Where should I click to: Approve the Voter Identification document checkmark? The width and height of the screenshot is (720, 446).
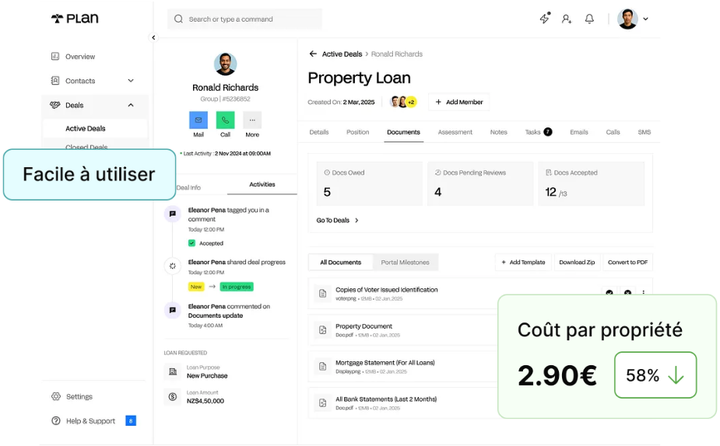[x=609, y=293]
